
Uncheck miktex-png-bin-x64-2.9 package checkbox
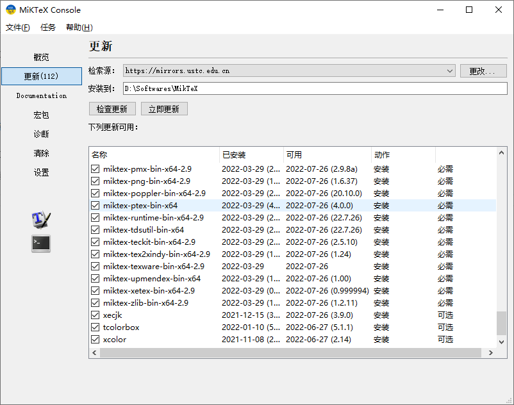95,181
